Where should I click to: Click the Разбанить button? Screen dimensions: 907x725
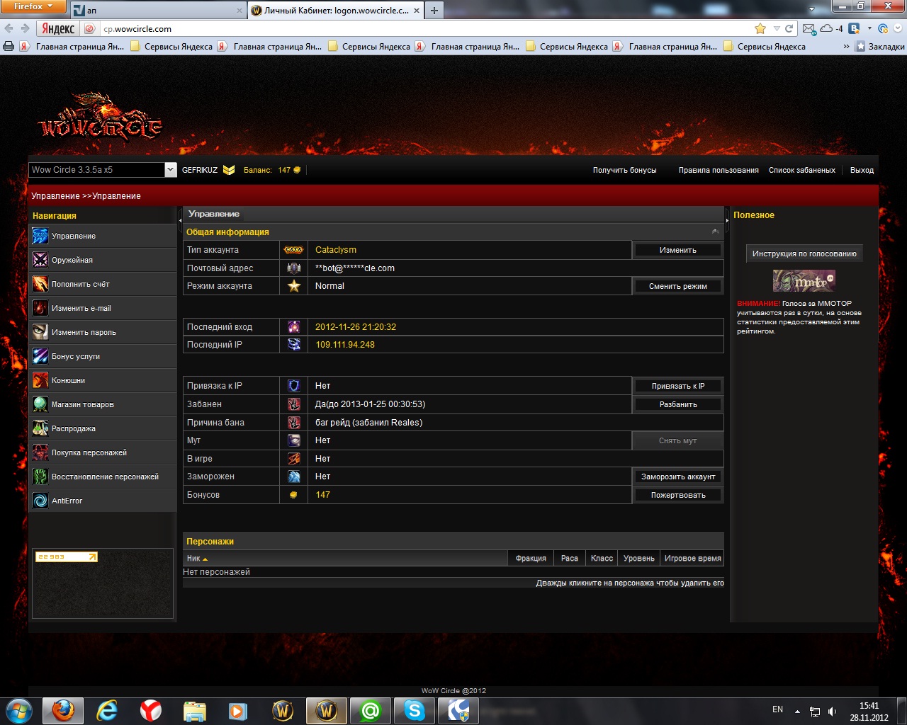point(678,404)
